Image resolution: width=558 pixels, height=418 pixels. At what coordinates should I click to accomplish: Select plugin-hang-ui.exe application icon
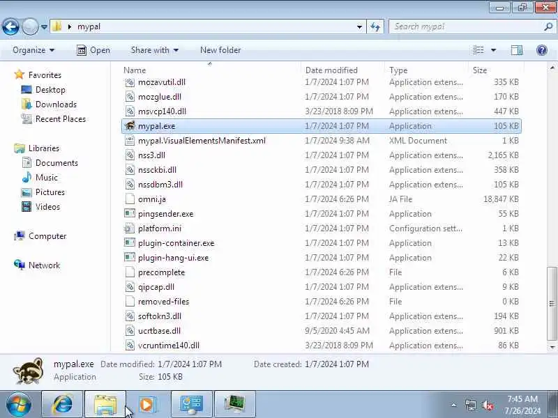[130, 257]
